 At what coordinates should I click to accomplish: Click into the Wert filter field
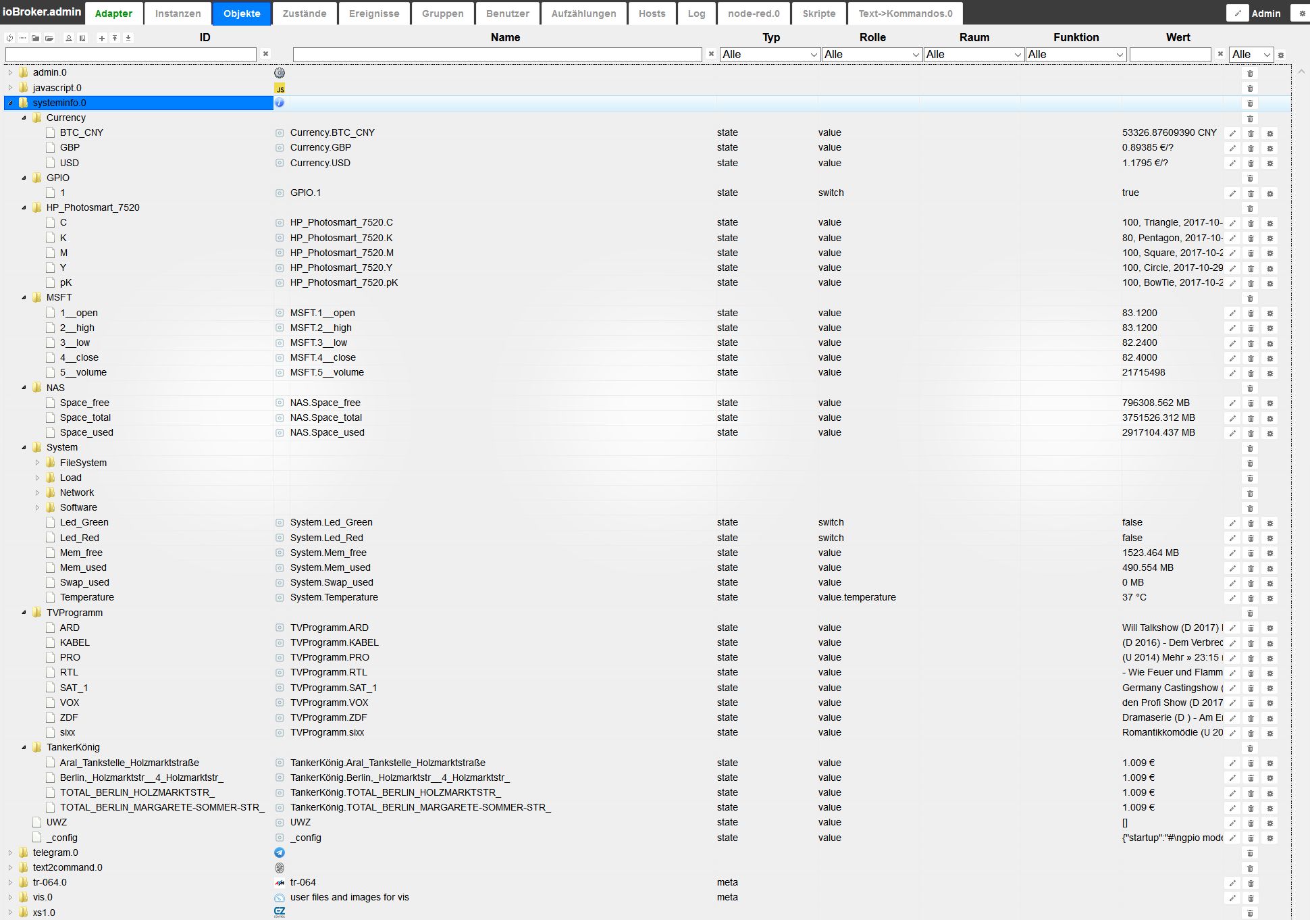pos(1170,54)
